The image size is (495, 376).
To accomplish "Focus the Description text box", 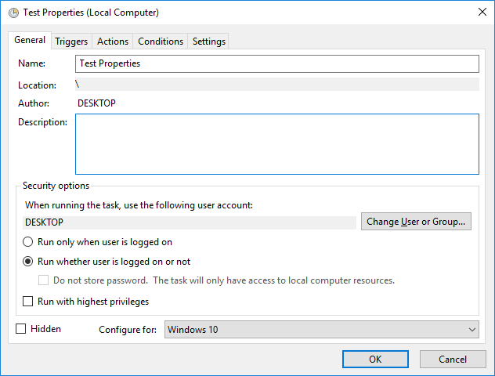I will point(276,144).
